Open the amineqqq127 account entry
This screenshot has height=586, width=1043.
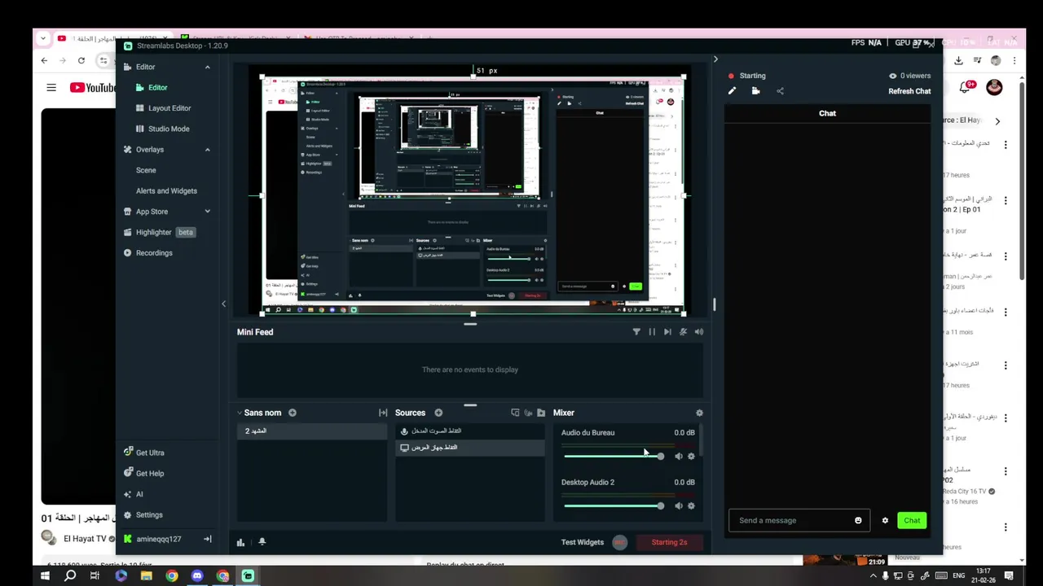pos(152,539)
